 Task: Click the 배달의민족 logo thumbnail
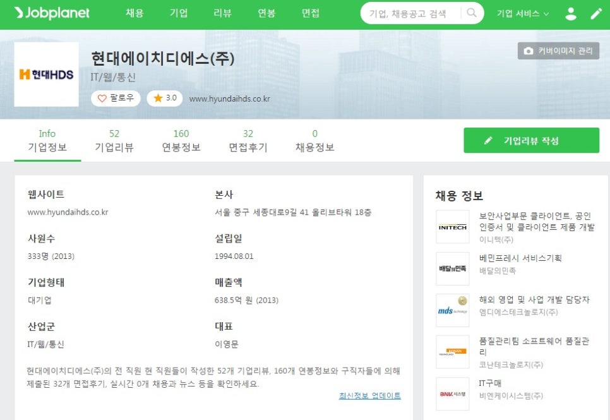(452, 268)
